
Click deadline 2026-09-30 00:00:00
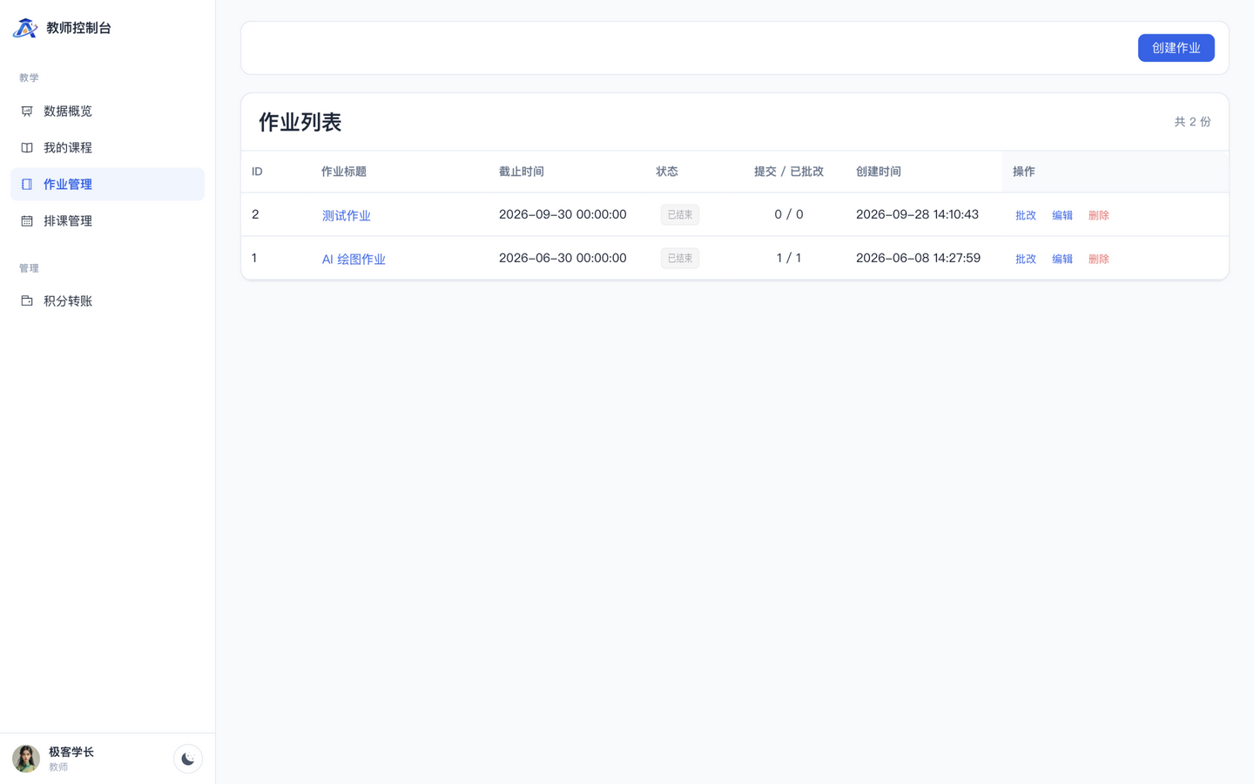point(563,214)
